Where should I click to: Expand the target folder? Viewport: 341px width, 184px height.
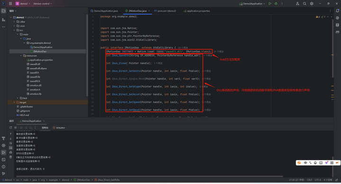[14, 102]
